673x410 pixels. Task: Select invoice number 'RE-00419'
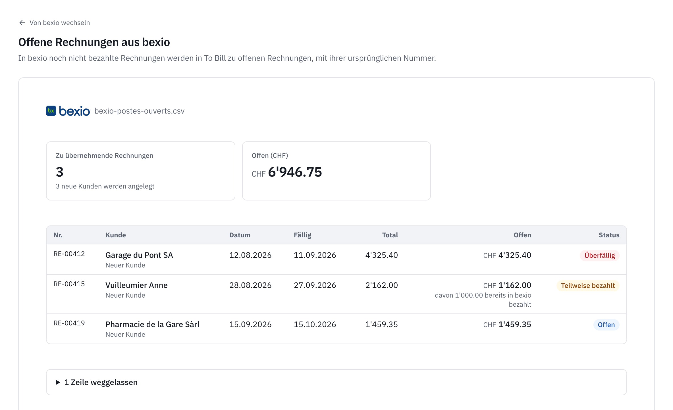tap(69, 323)
